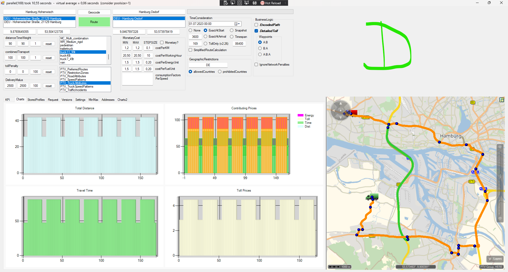Image resolution: width=508 pixels, height=272 pixels.
Task: Switch to the KPI tab
Action: point(7,100)
